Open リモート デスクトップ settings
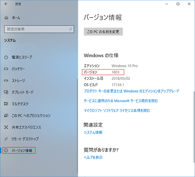195x177 pixels. (25, 139)
